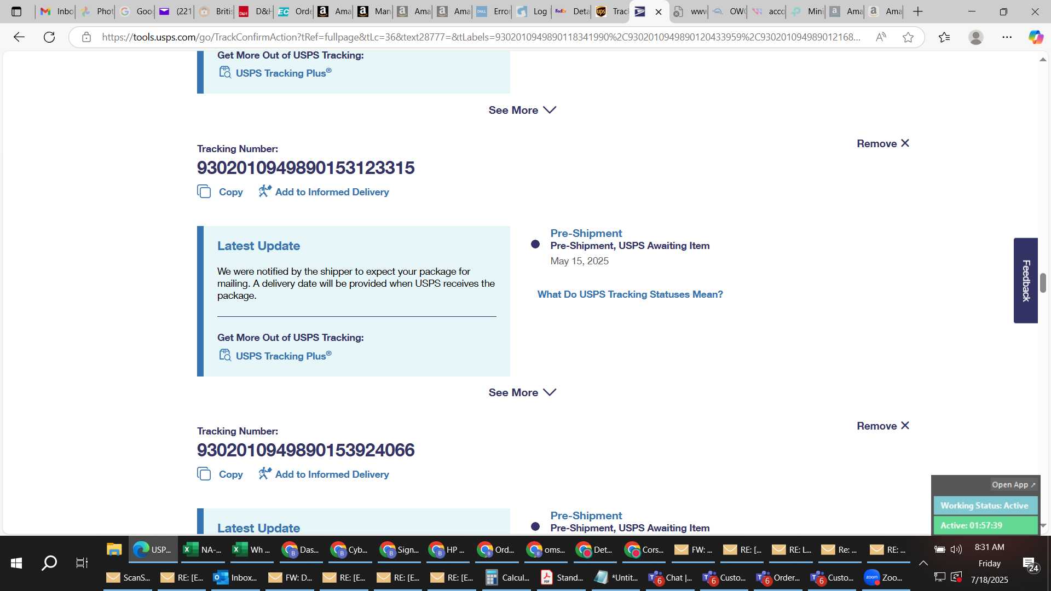Add 9302010949890153924066 to Informed Delivery
Viewport: 1051px width, 591px height.
point(324,474)
